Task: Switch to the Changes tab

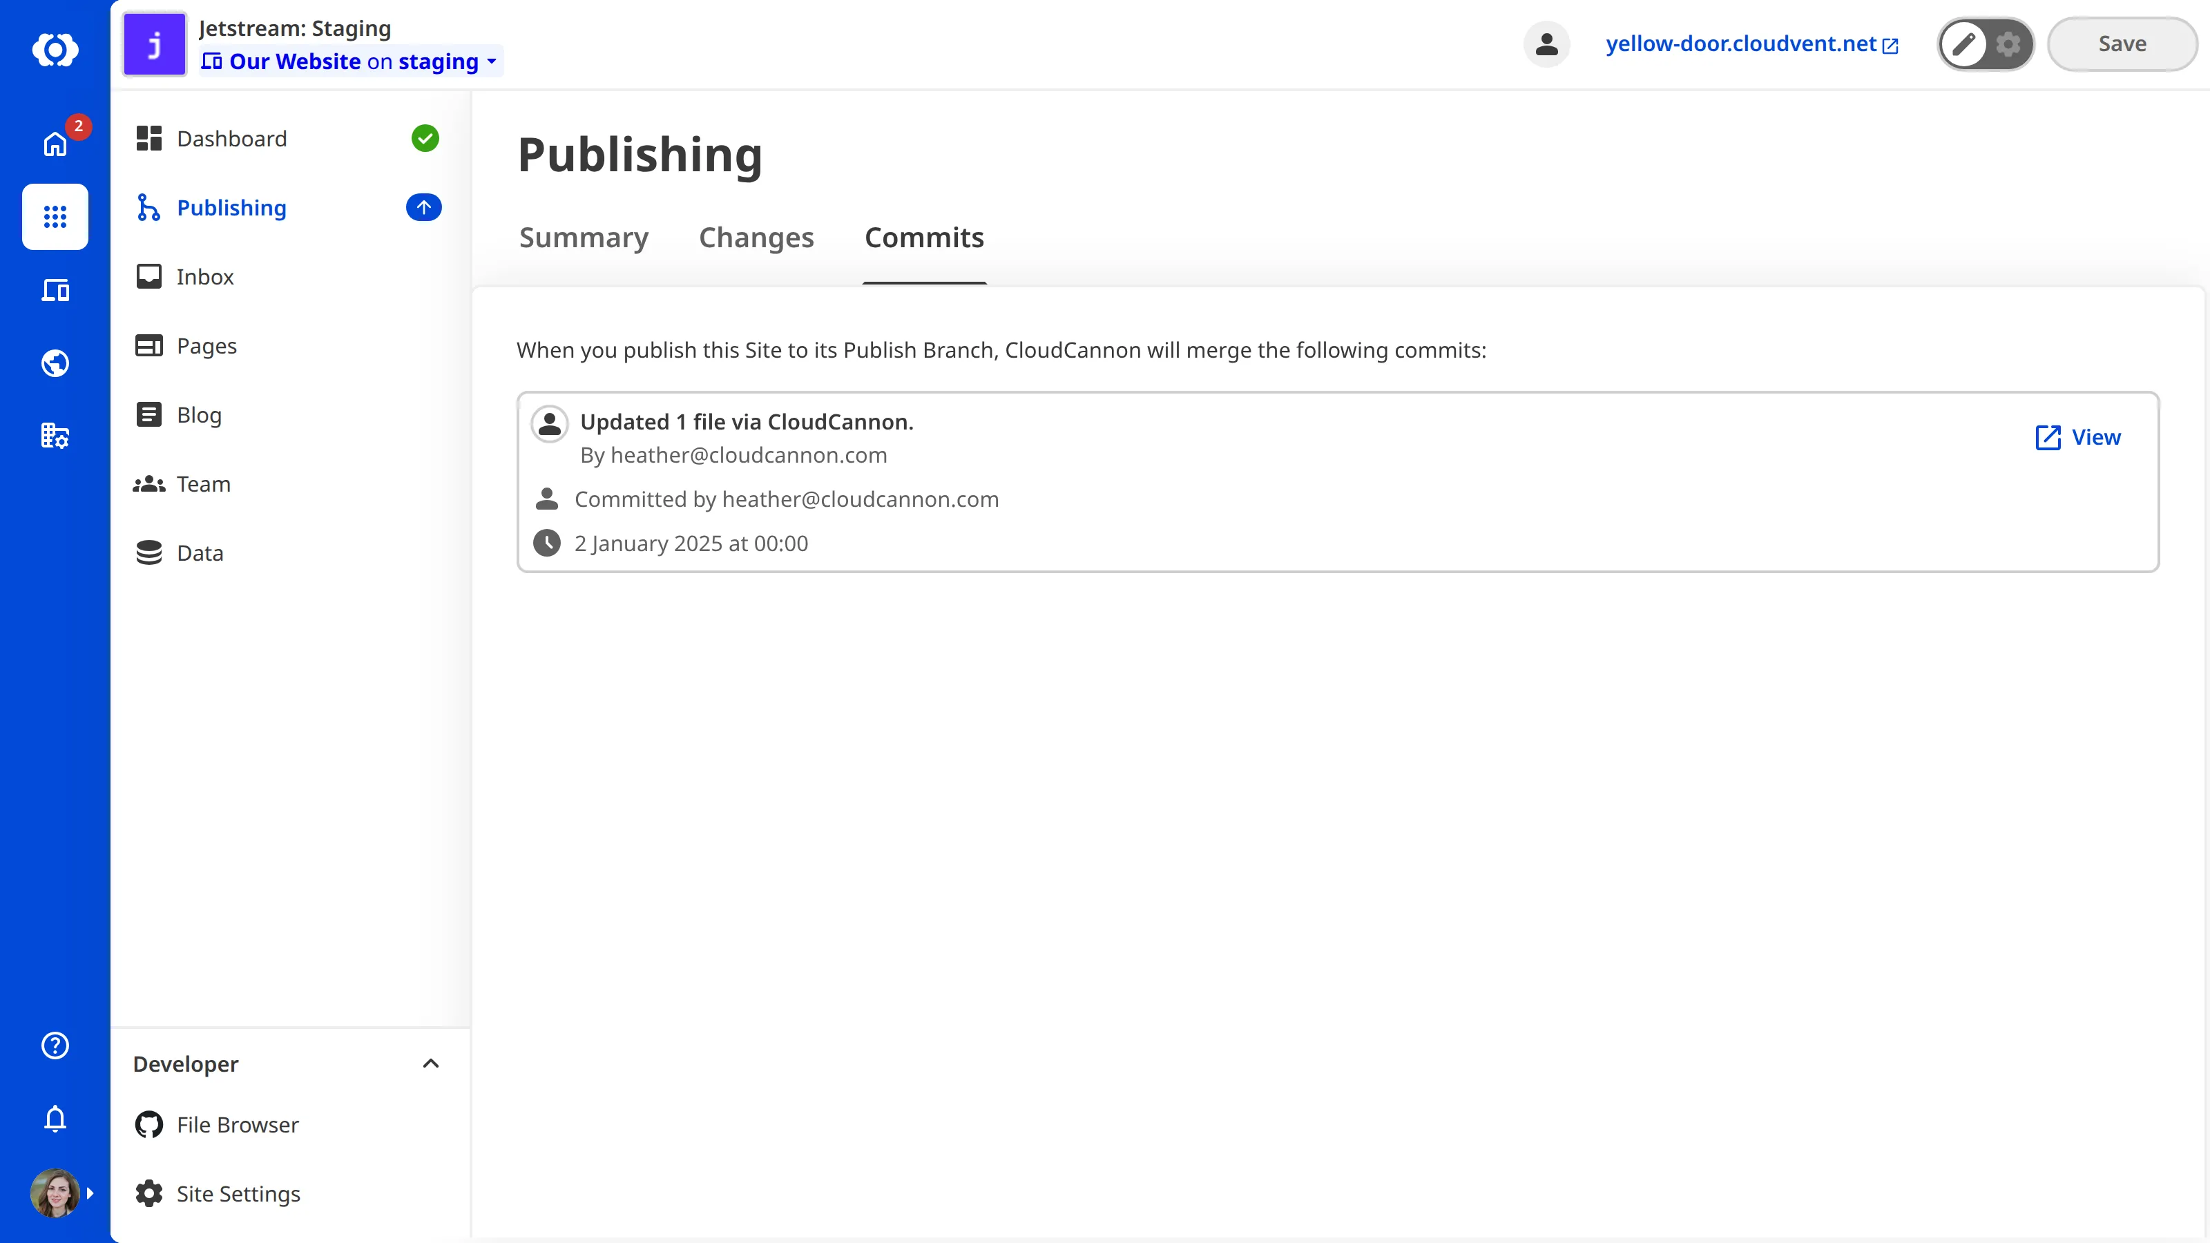Action: [x=756, y=238]
